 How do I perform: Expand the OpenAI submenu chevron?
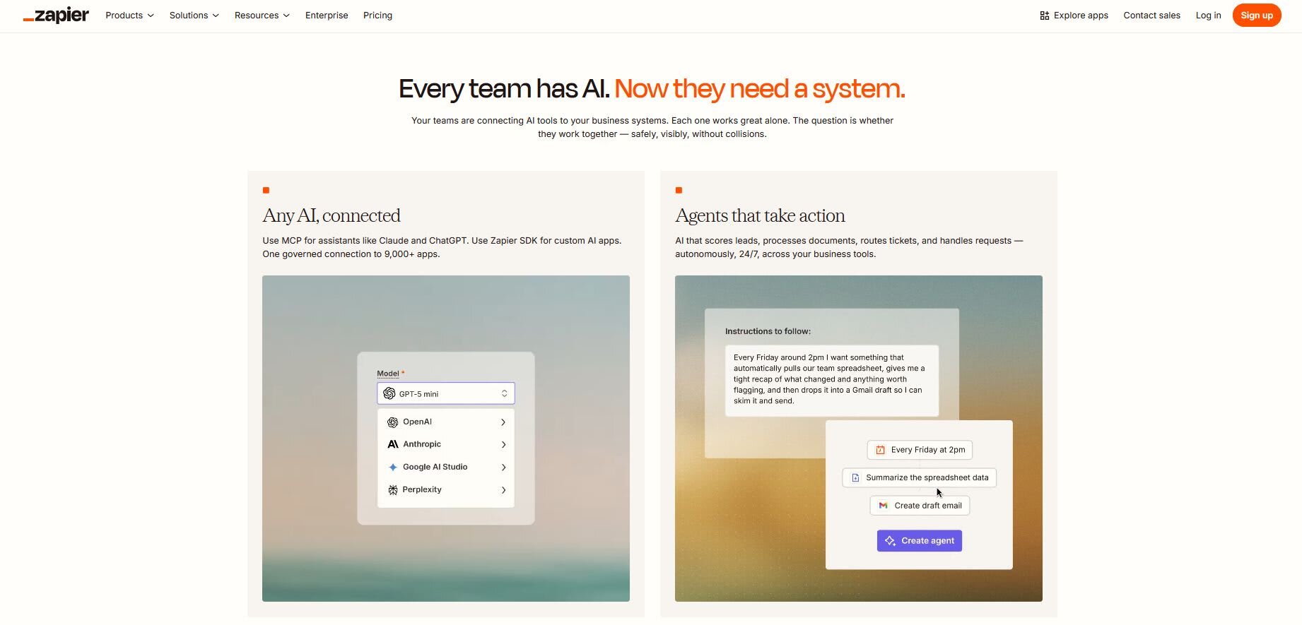(x=503, y=422)
